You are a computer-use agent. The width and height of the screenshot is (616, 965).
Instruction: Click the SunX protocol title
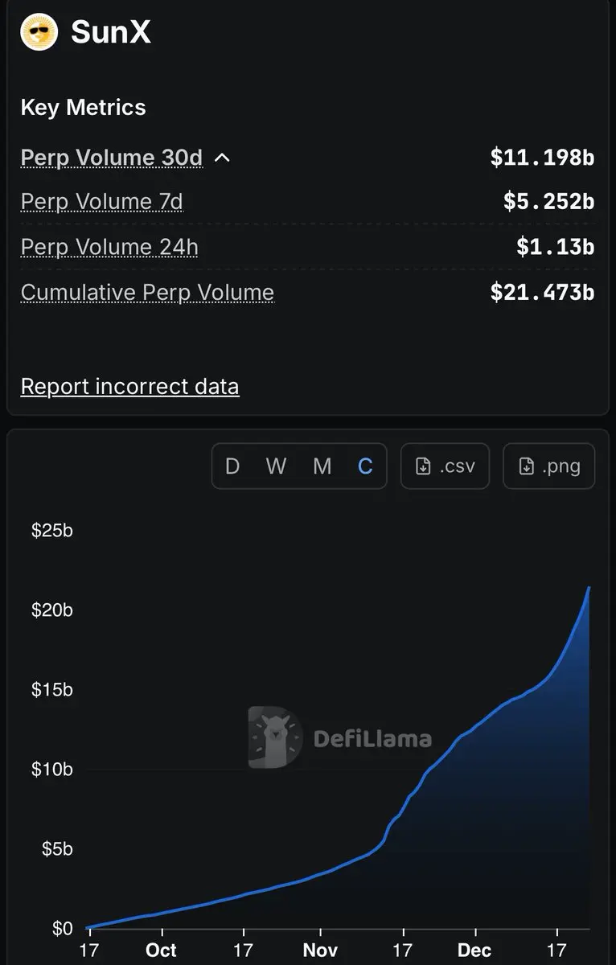pyautogui.click(x=111, y=32)
